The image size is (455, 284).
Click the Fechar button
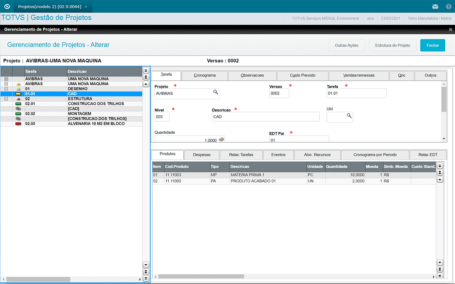[432, 45]
